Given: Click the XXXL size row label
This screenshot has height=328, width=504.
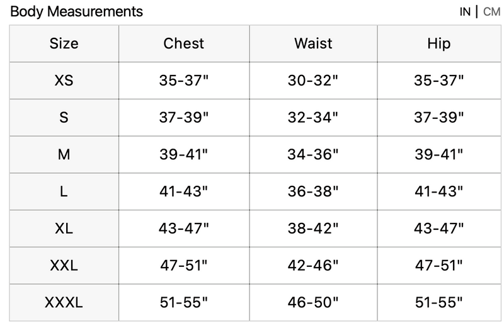Looking at the screenshot, I should coord(64,303).
